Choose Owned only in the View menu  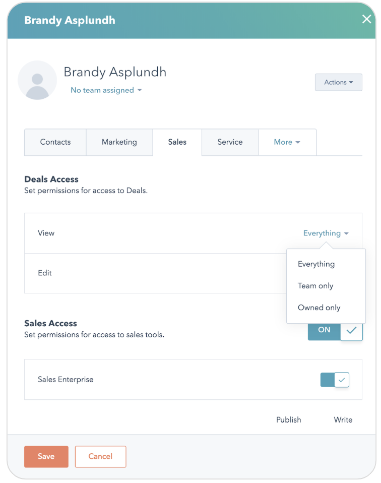click(319, 308)
